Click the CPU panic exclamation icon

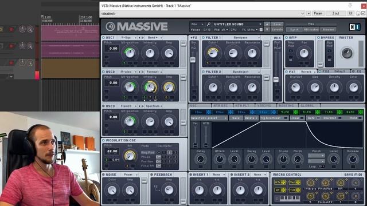click(x=261, y=30)
